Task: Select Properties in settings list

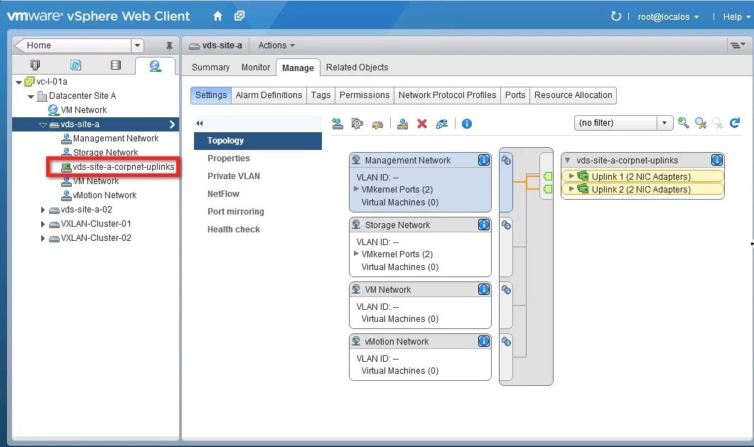Action: (x=258, y=158)
